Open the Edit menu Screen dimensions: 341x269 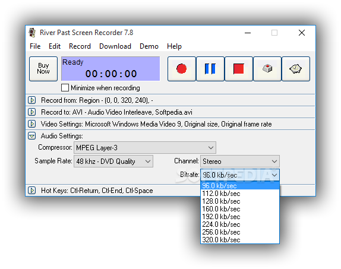pyautogui.click(x=55, y=46)
